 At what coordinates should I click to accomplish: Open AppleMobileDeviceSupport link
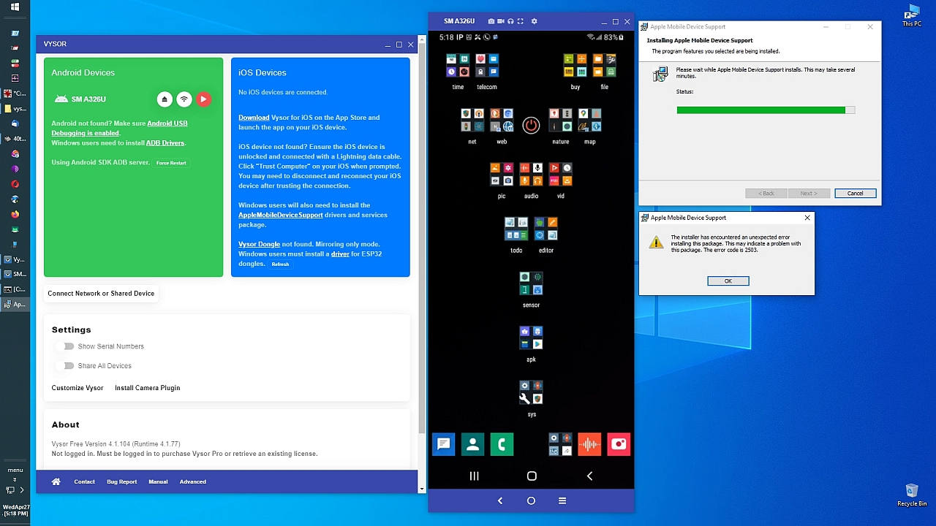[x=280, y=215]
